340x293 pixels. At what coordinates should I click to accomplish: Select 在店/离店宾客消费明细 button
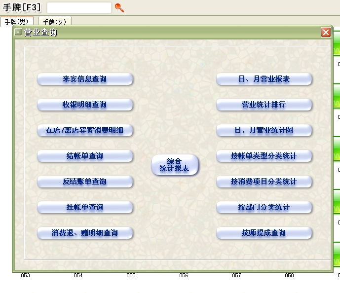point(85,130)
